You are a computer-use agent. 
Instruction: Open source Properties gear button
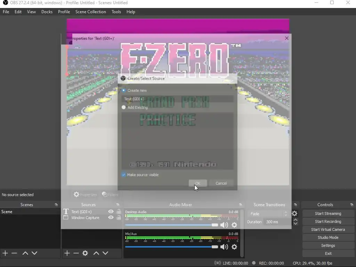pos(85,195)
